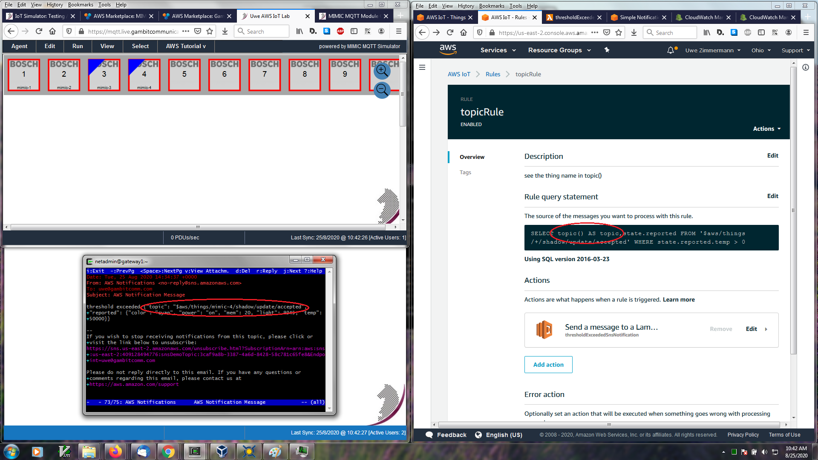The image size is (818, 460).
Task: Open Firefox from the taskbar
Action: point(115,451)
